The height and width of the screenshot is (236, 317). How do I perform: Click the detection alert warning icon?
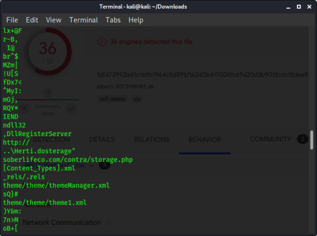click(x=102, y=42)
